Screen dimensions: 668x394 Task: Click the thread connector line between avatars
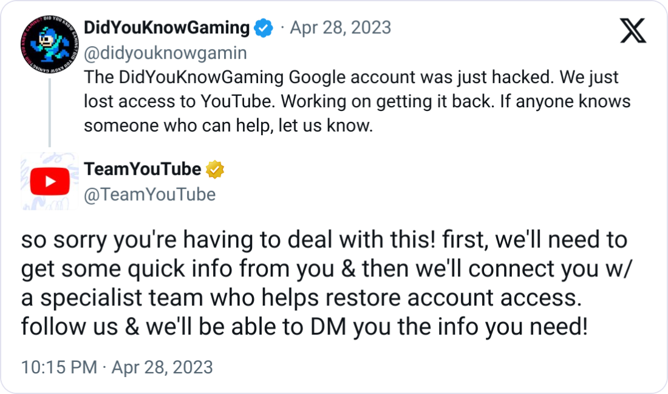(x=50, y=113)
